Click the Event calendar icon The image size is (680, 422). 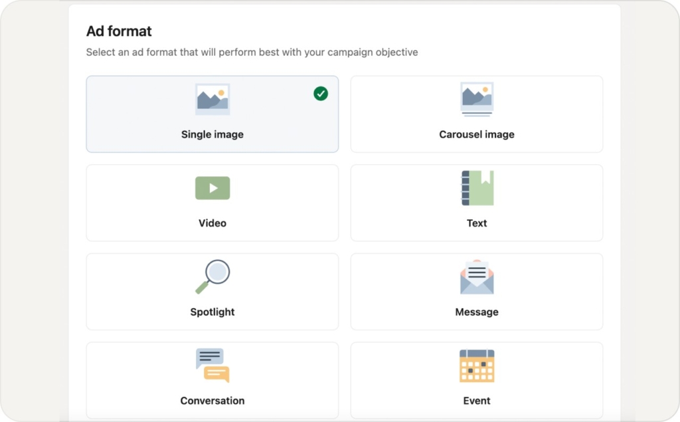coord(477,366)
